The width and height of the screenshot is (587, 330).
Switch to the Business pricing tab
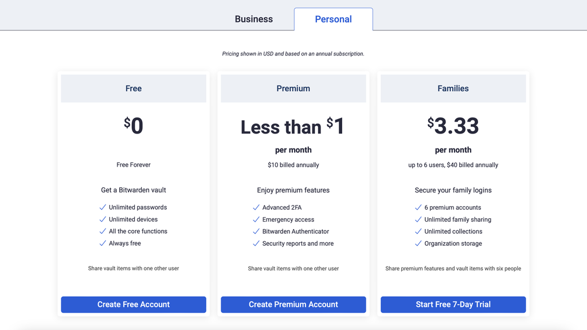pyautogui.click(x=253, y=19)
